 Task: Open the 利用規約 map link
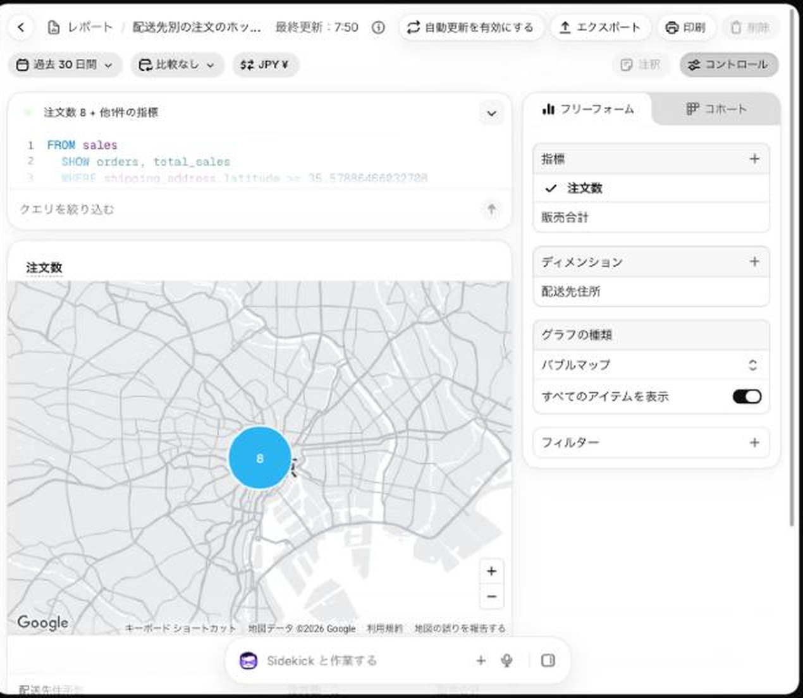(x=384, y=628)
